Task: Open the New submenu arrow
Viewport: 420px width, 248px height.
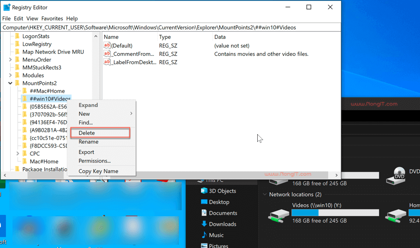Action: (x=131, y=113)
